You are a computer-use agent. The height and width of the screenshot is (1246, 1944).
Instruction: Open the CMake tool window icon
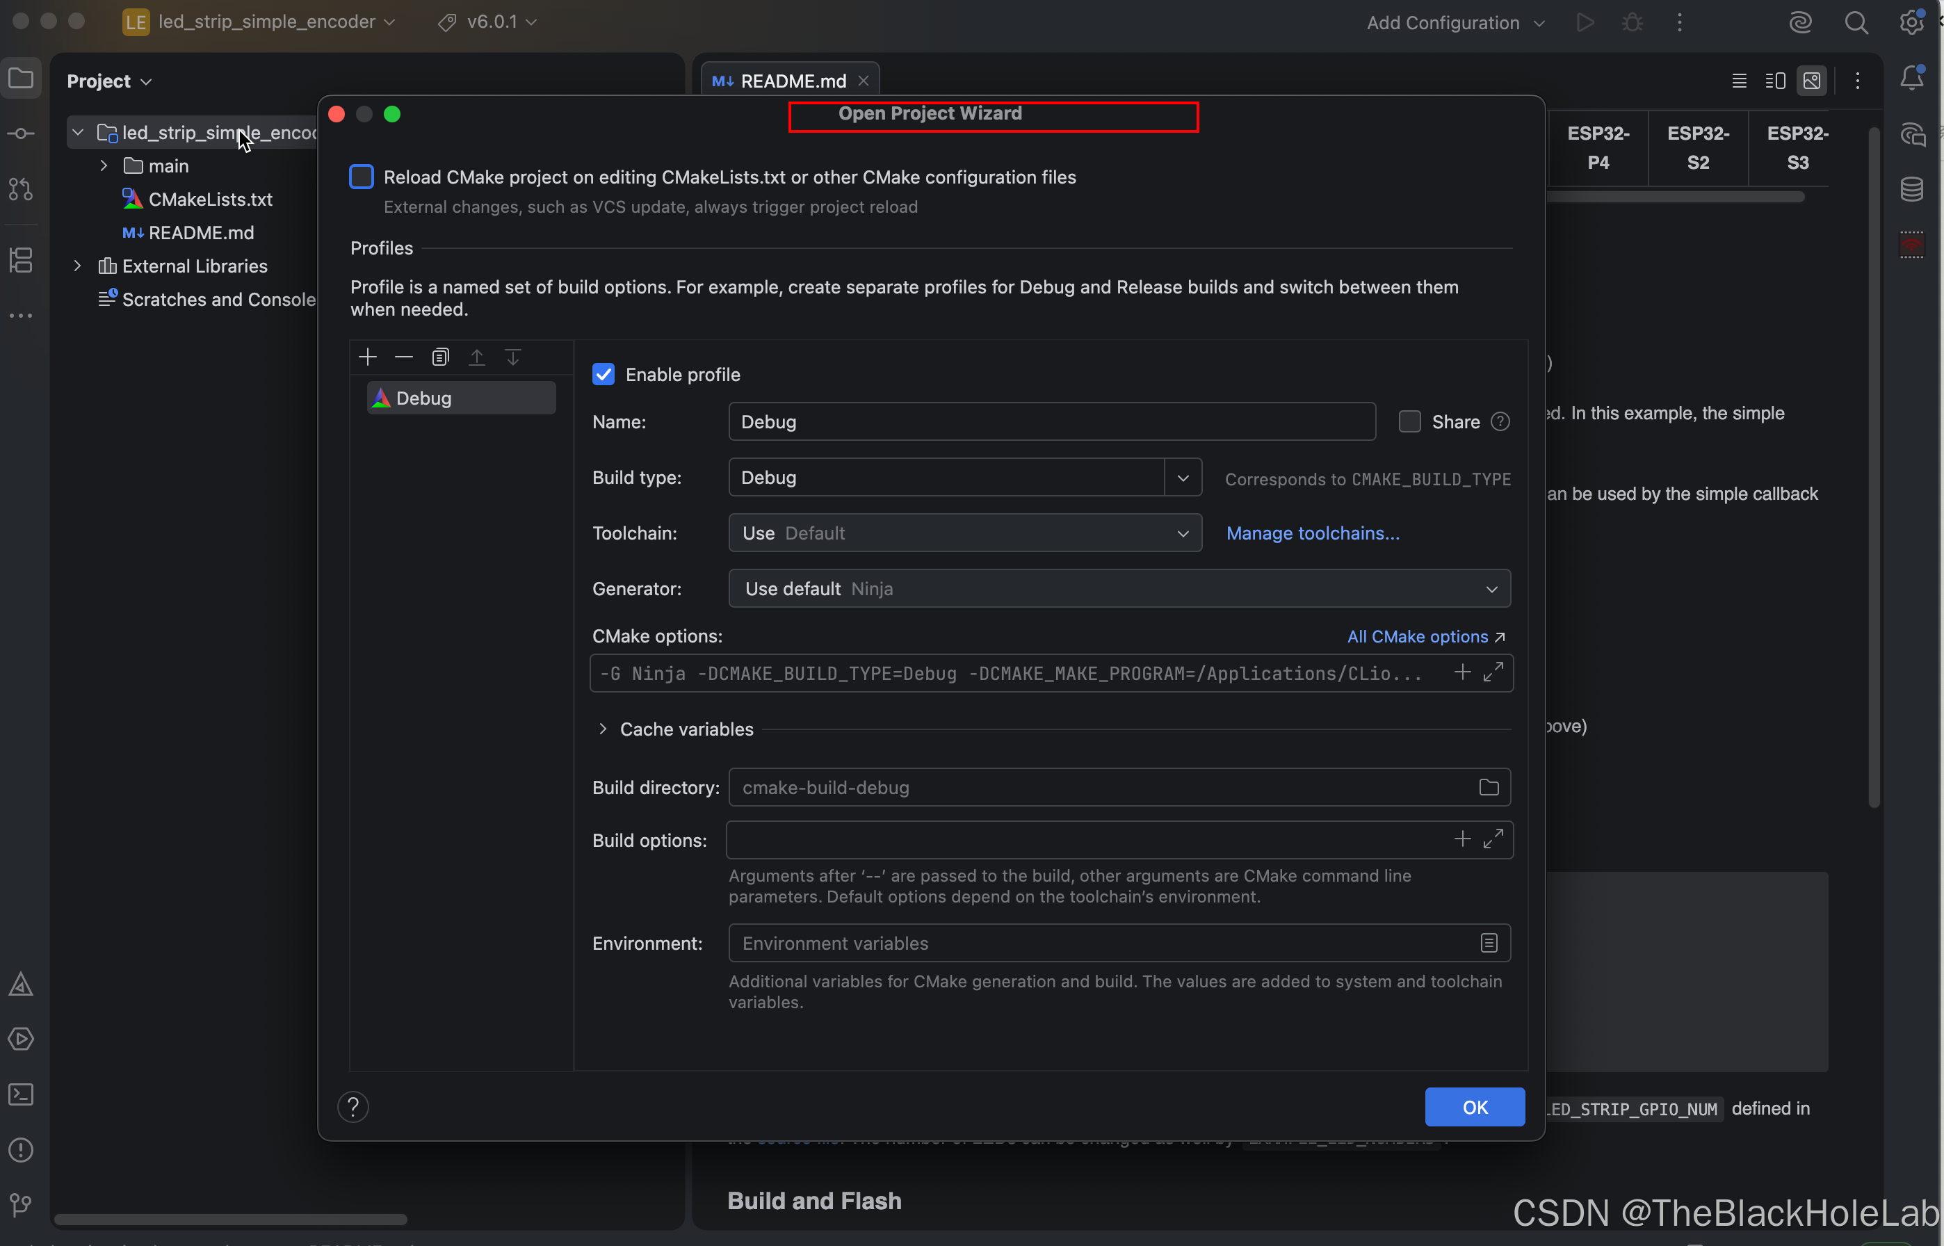tap(21, 984)
